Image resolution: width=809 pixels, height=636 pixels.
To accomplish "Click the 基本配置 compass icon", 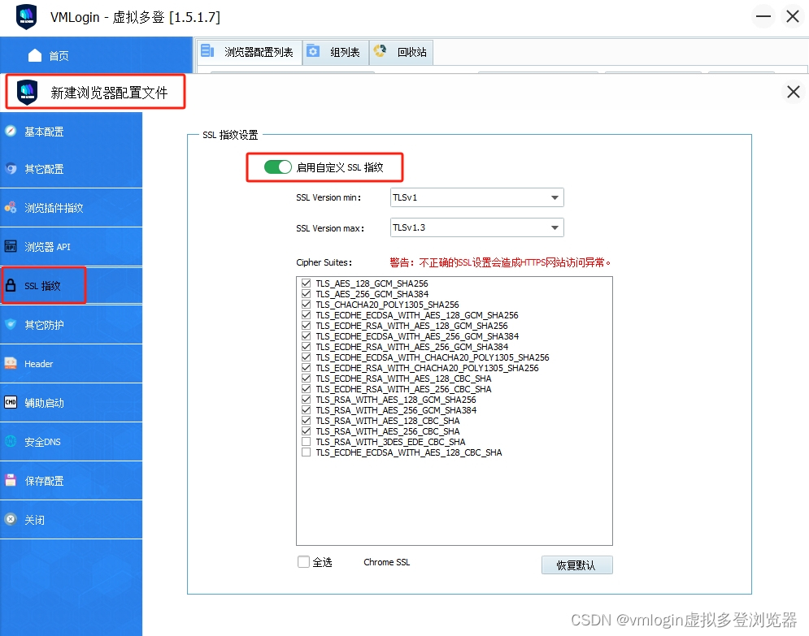I will point(11,131).
